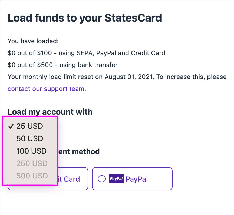Click the checkmark beside 25 USD
The width and height of the screenshot is (234, 215).
tap(11, 126)
